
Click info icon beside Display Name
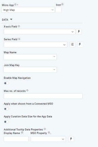pos(22,133)
